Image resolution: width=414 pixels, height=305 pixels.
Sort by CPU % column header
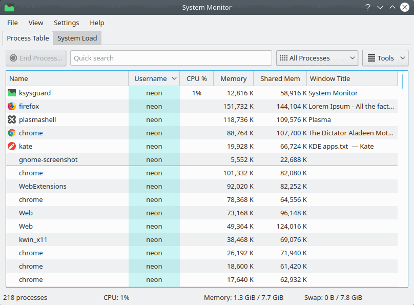196,79
